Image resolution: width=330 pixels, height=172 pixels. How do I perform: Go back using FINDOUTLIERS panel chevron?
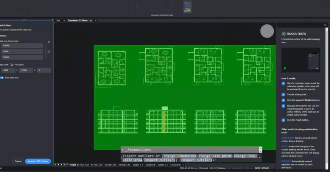[283, 34]
